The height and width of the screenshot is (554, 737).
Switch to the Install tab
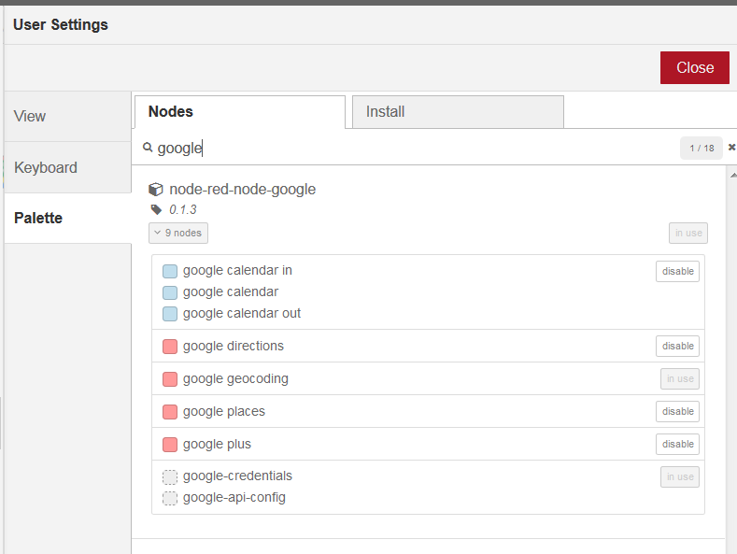click(458, 112)
